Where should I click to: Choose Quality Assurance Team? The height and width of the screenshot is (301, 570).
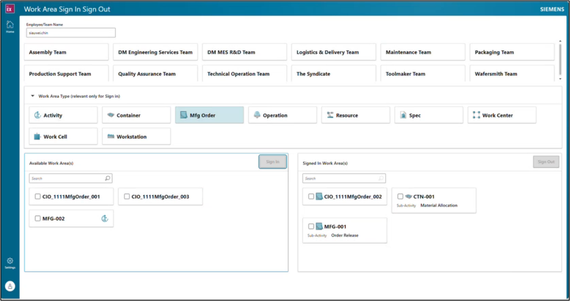155,73
